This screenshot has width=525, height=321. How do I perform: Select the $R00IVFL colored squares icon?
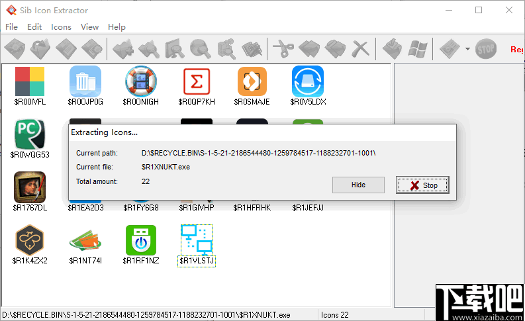click(x=30, y=81)
